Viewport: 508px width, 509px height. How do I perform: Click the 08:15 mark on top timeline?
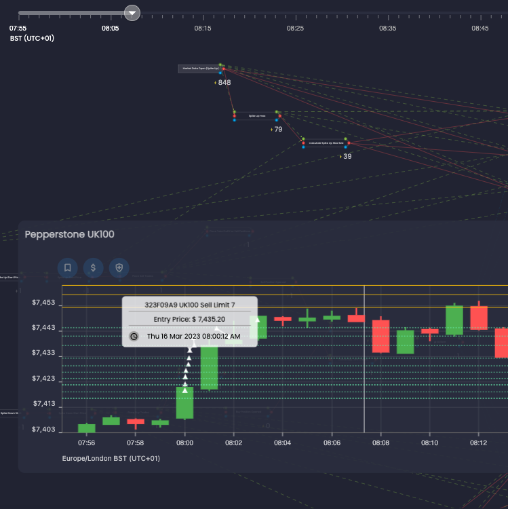(x=203, y=28)
